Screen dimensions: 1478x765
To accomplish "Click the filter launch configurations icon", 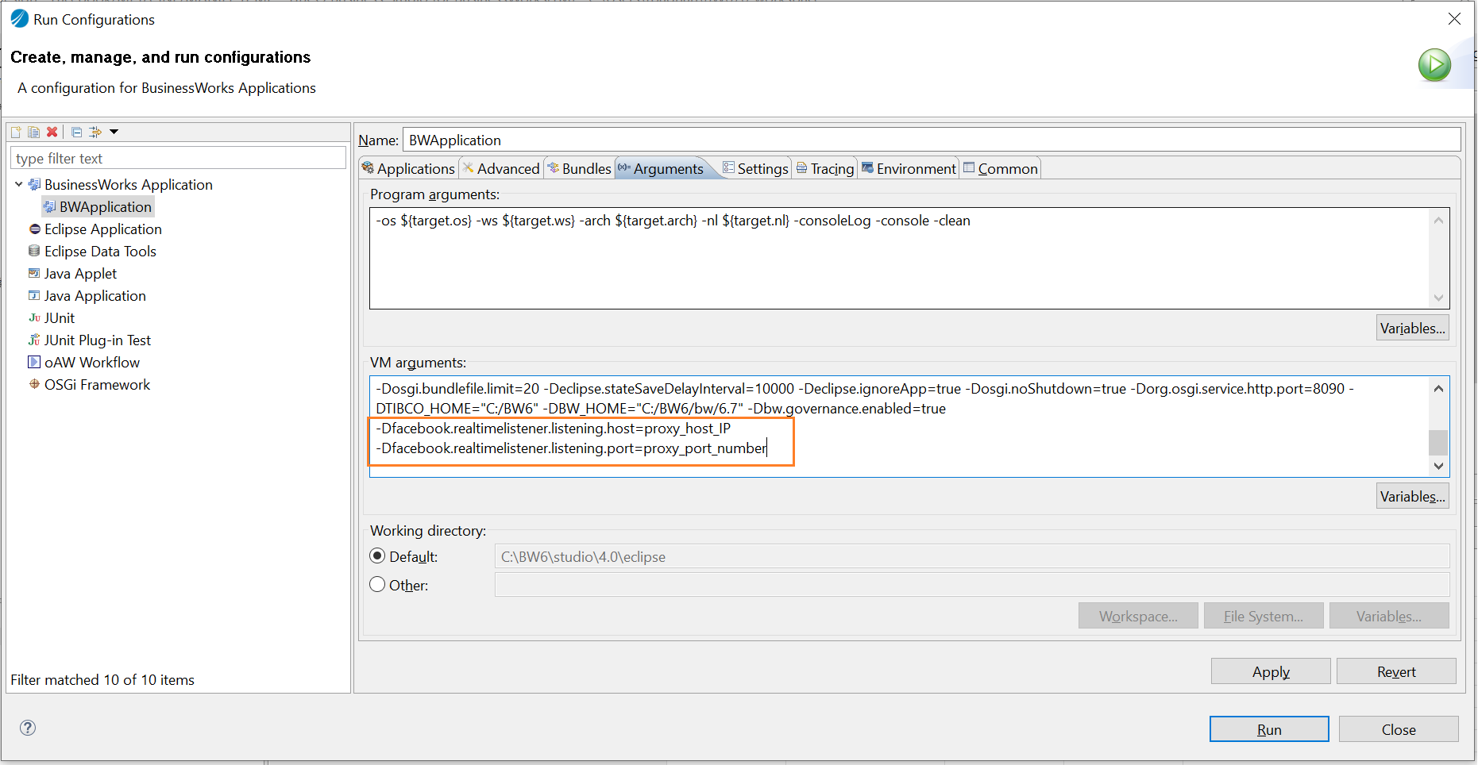I will (95, 132).
